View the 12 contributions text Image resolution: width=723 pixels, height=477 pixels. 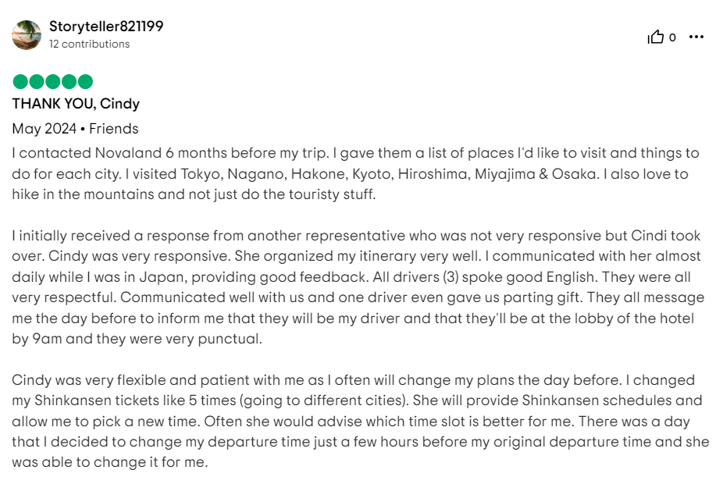(90, 44)
